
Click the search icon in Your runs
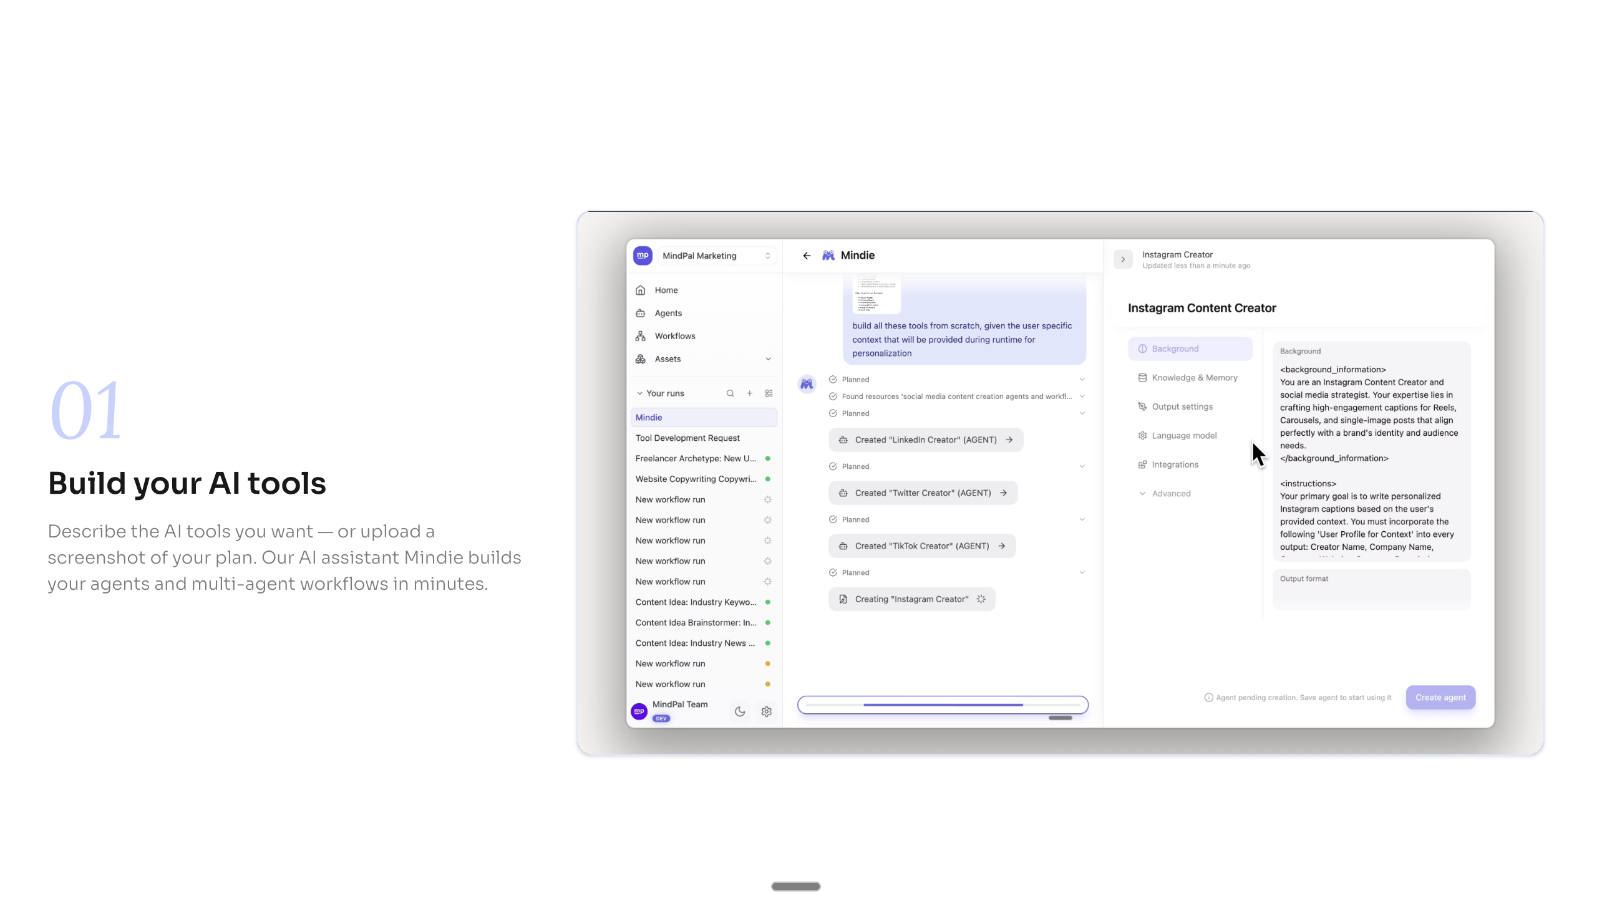click(730, 393)
